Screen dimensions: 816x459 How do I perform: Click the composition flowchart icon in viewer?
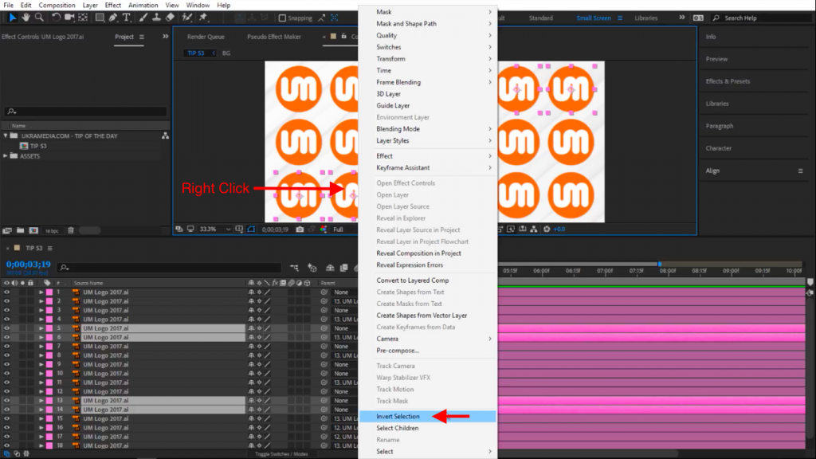click(534, 229)
